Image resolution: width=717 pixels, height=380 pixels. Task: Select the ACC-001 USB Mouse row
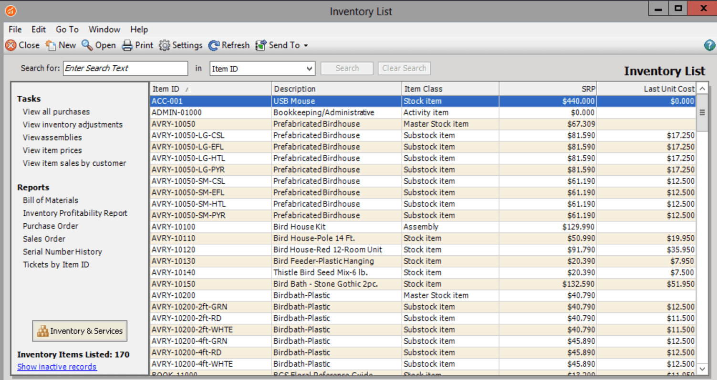pos(423,101)
